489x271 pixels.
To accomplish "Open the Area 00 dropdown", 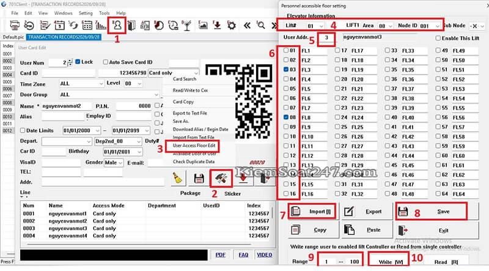I will [x=390, y=26].
